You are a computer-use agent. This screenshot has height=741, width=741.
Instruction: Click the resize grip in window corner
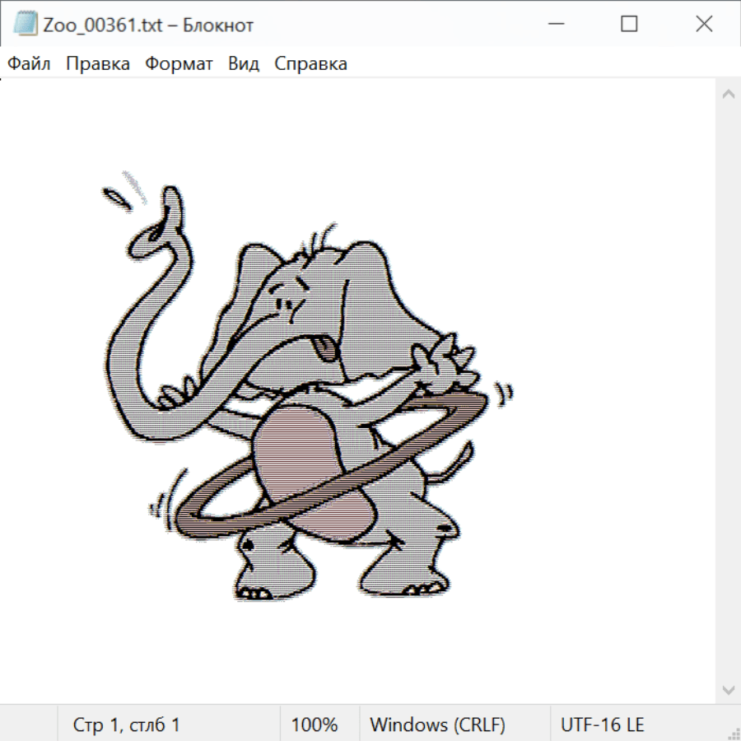734,734
